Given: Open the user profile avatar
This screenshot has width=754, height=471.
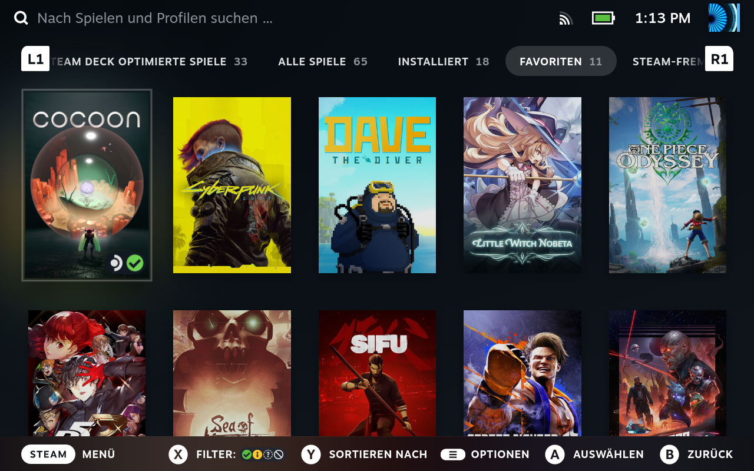Looking at the screenshot, I should [x=724, y=18].
